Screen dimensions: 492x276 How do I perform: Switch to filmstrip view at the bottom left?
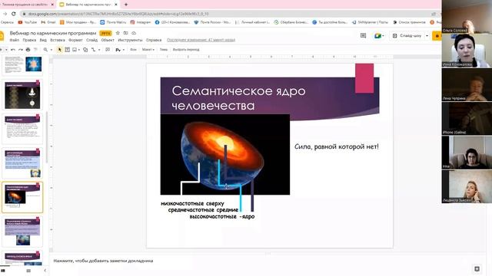tap(3, 271)
